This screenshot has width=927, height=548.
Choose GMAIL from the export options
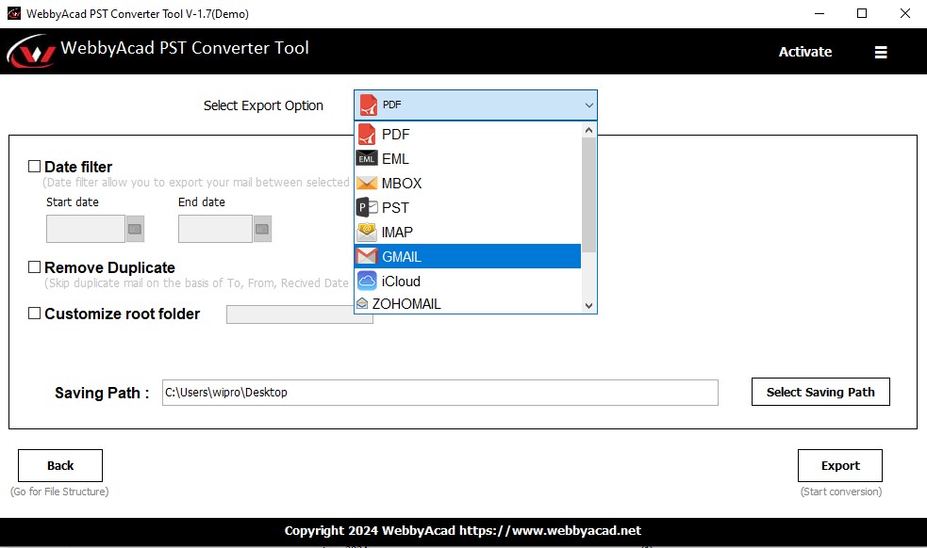tap(468, 256)
